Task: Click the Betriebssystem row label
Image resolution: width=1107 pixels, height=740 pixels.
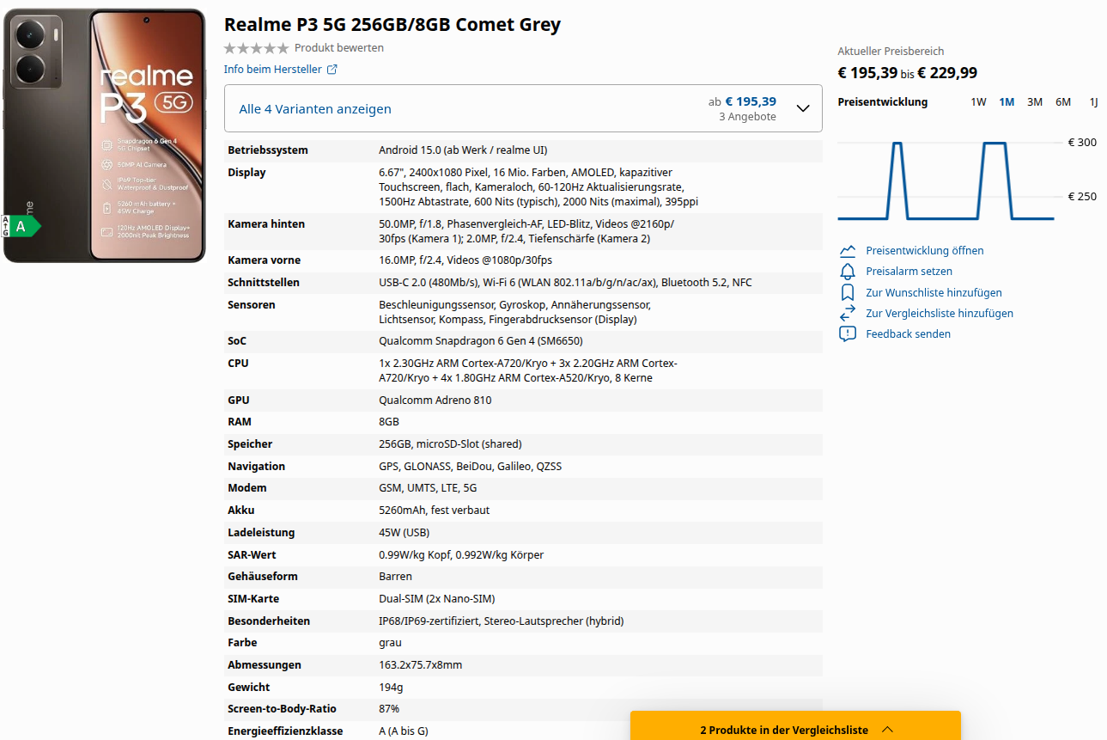Action: (x=267, y=150)
